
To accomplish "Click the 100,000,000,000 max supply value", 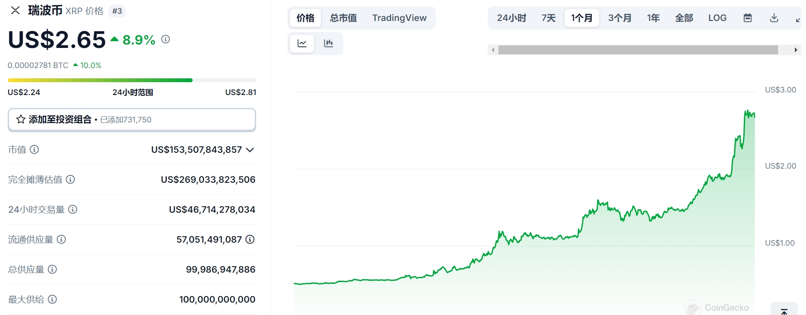I will tap(217, 300).
